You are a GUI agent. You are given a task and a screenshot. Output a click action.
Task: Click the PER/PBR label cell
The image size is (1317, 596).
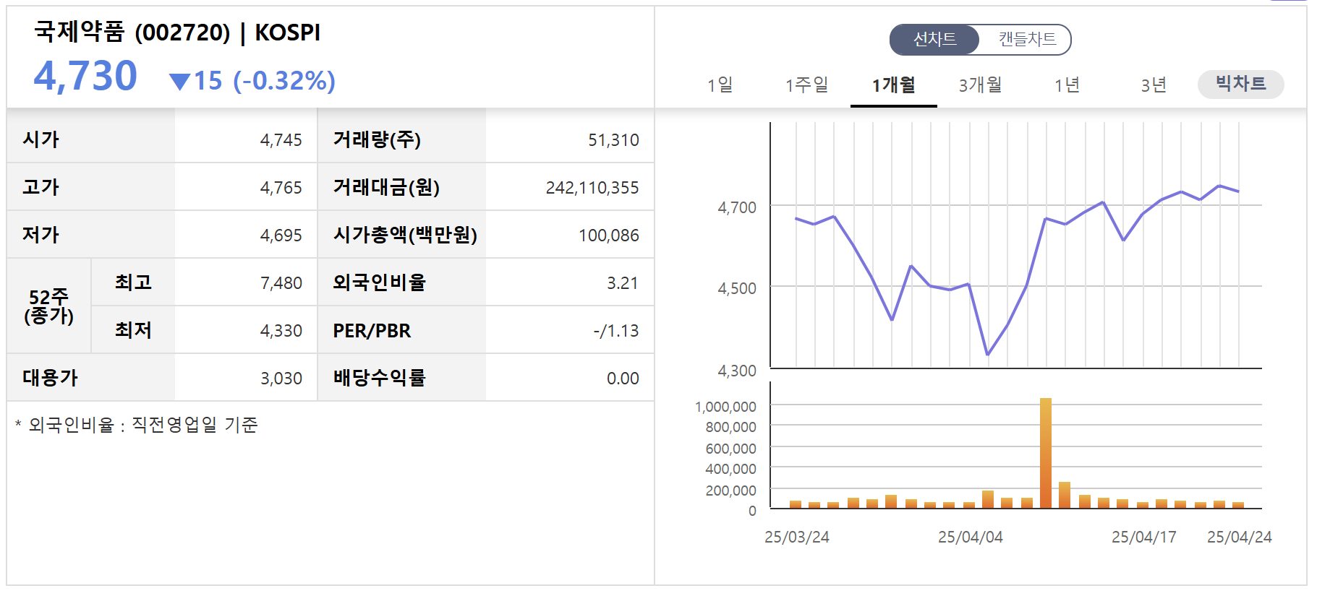tap(401, 329)
